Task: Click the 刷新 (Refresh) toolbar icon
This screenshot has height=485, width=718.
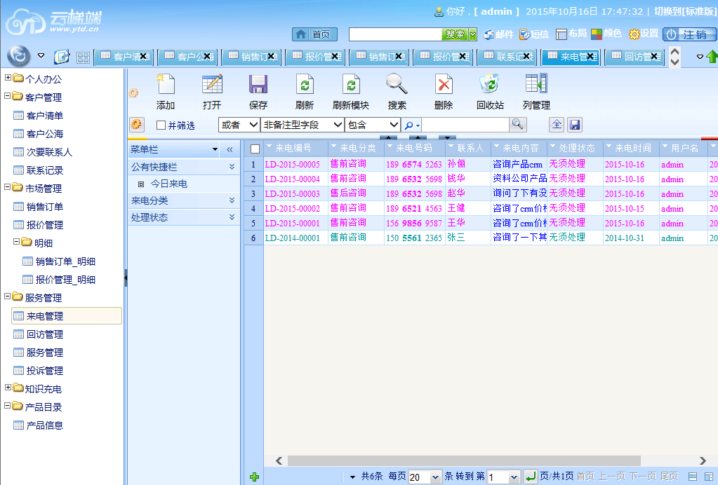Action: [305, 85]
